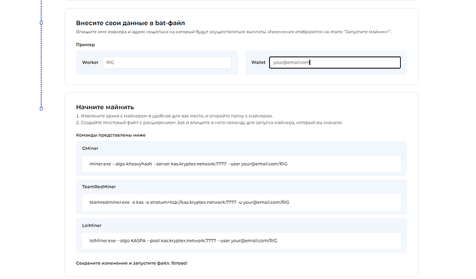The width and height of the screenshot is (476, 279).
Task: Click the TeamRedMiner label
Action: (99, 187)
